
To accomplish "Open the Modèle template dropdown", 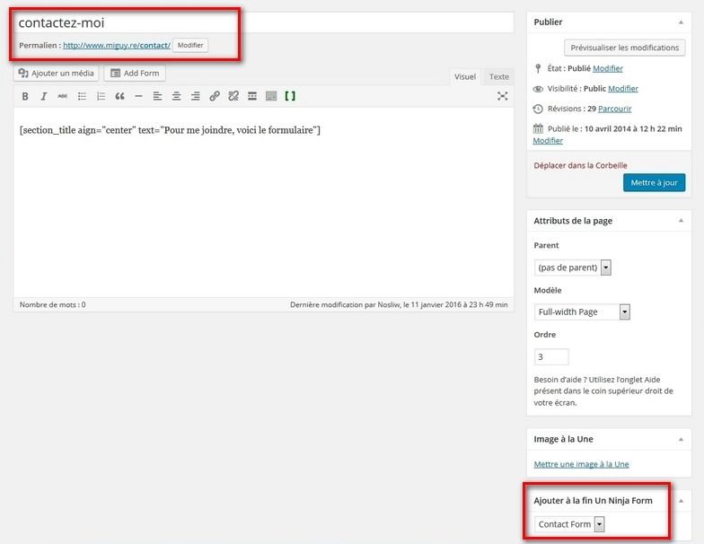I will coord(582,311).
